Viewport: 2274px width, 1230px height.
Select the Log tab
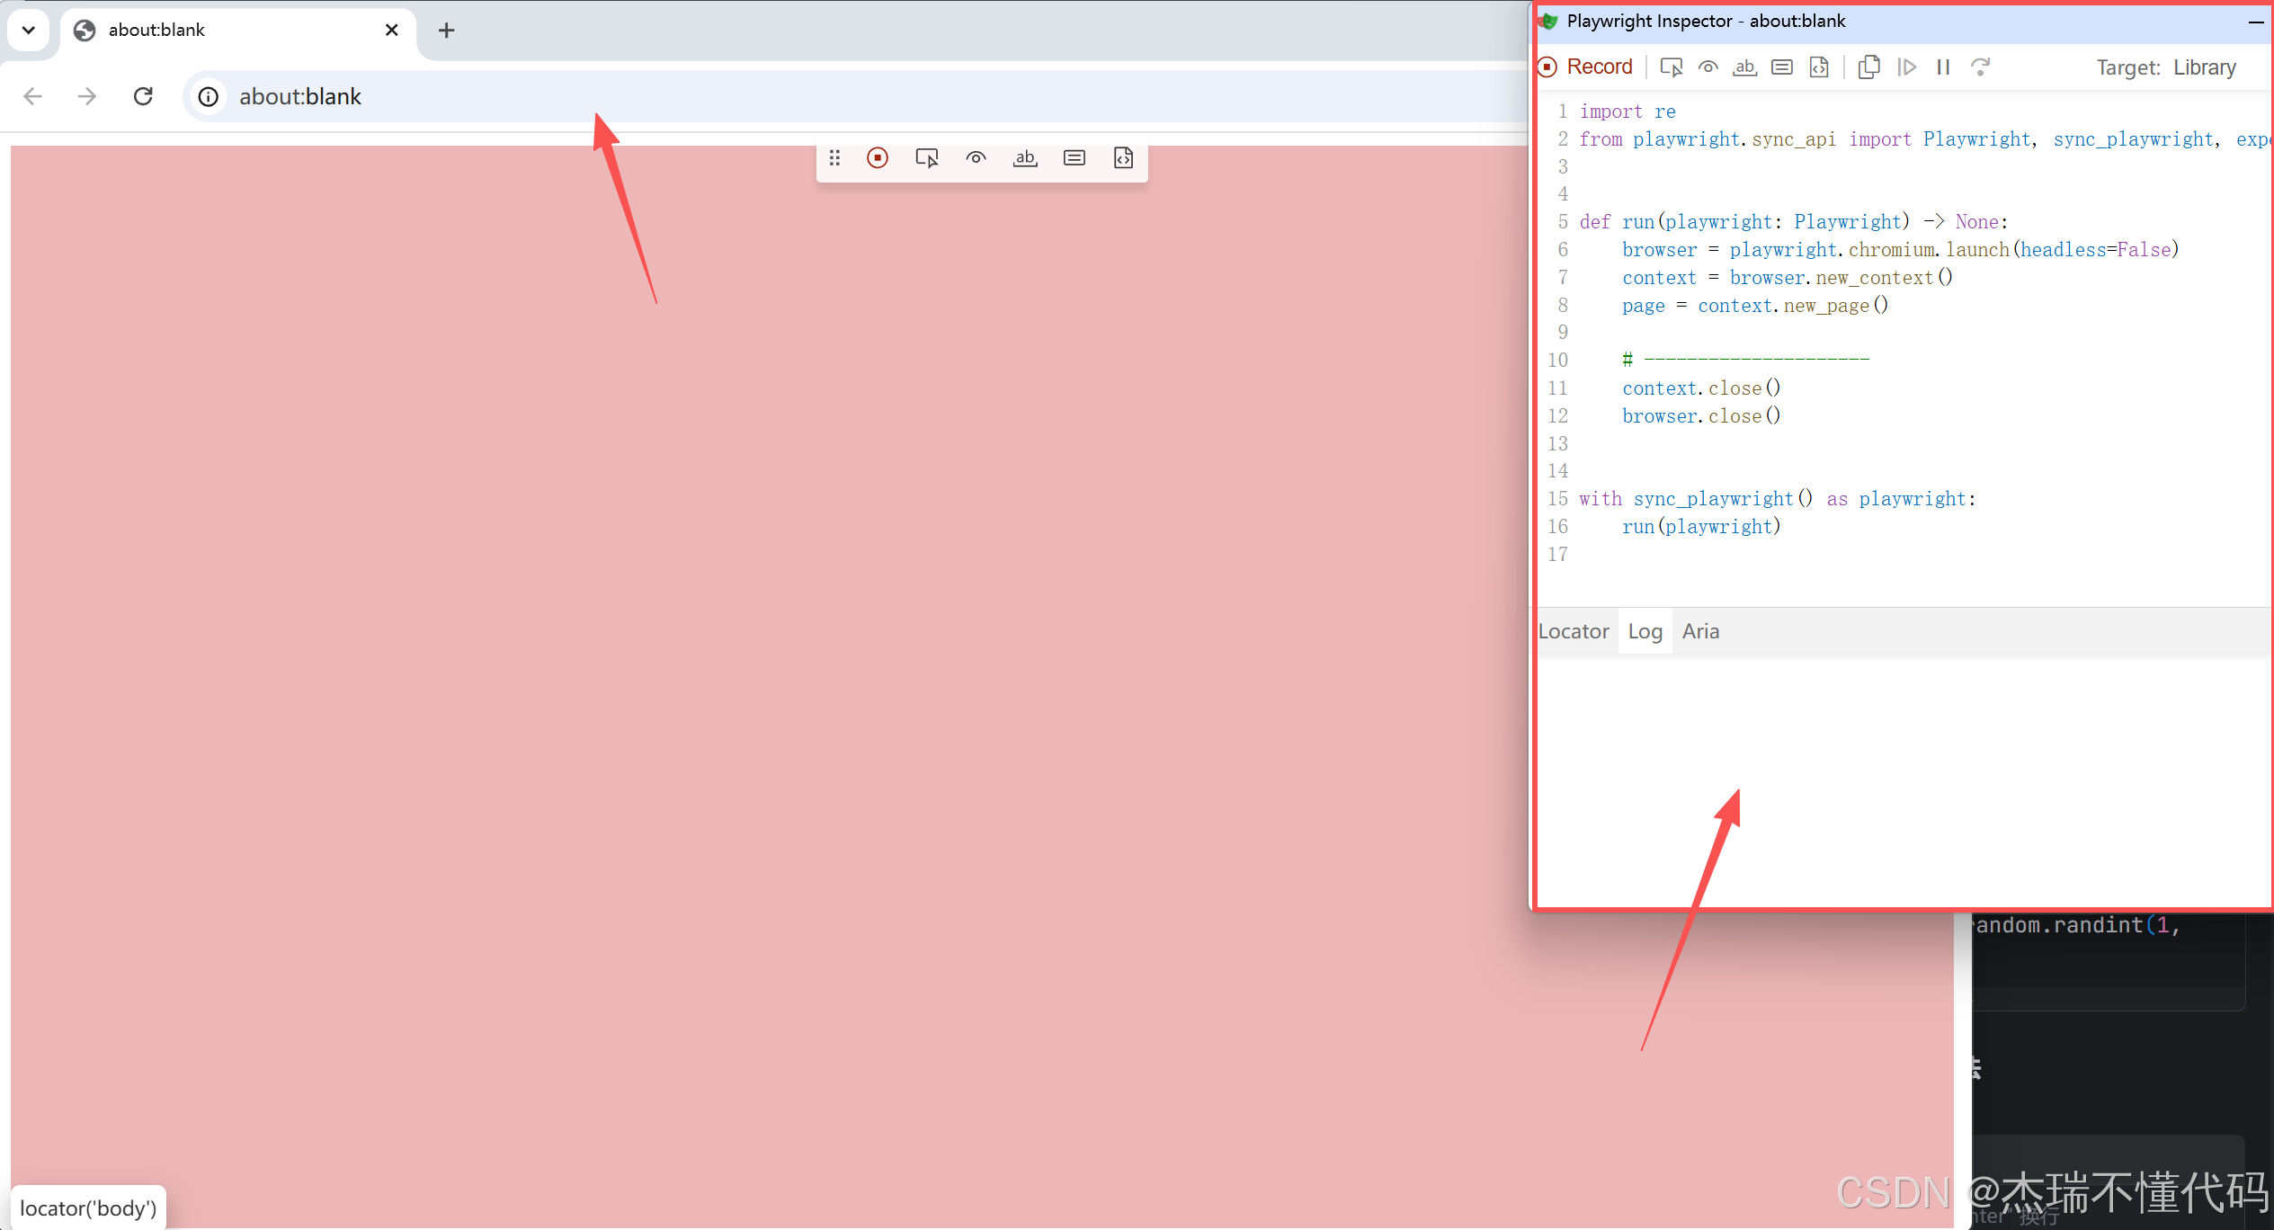tap(1645, 631)
